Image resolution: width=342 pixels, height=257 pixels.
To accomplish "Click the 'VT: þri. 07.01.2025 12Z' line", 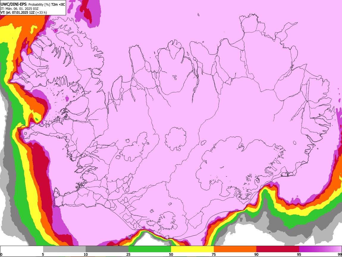I will [x=23, y=13].
